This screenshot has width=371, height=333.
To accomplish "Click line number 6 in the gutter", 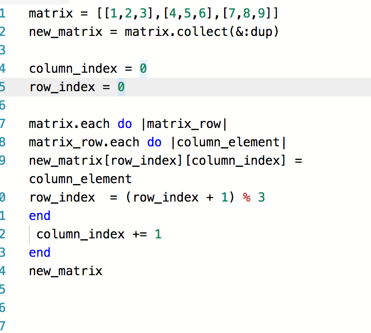I will click(3, 106).
